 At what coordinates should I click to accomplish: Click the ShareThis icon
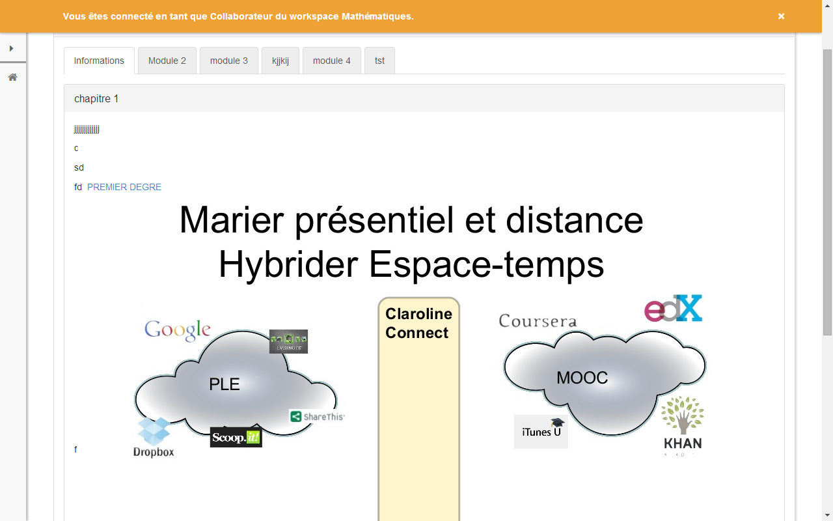click(317, 416)
